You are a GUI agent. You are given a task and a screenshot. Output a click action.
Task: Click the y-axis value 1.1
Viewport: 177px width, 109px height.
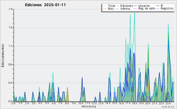point(10,46)
